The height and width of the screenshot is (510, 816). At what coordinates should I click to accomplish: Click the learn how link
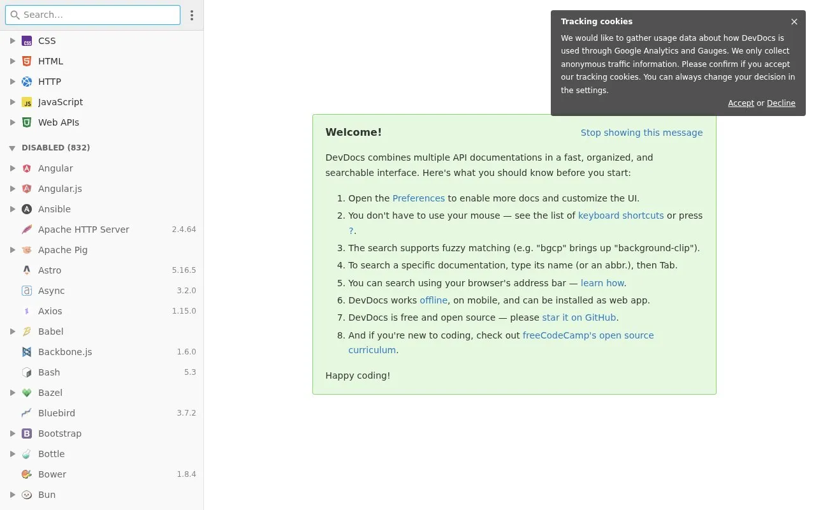[602, 283]
